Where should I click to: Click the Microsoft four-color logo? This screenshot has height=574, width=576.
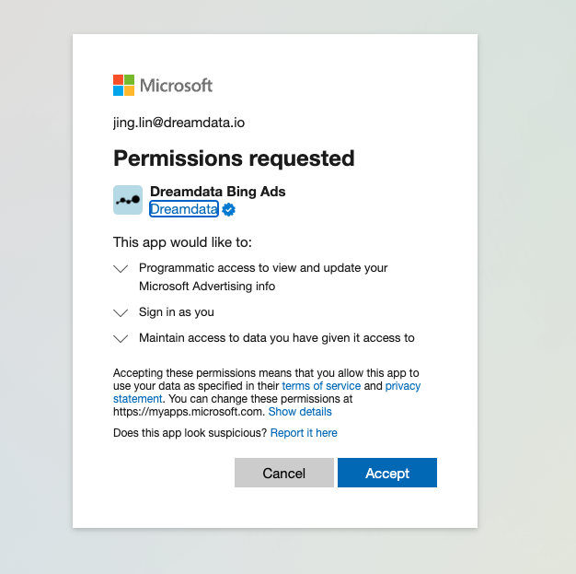(x=123, y=85)
